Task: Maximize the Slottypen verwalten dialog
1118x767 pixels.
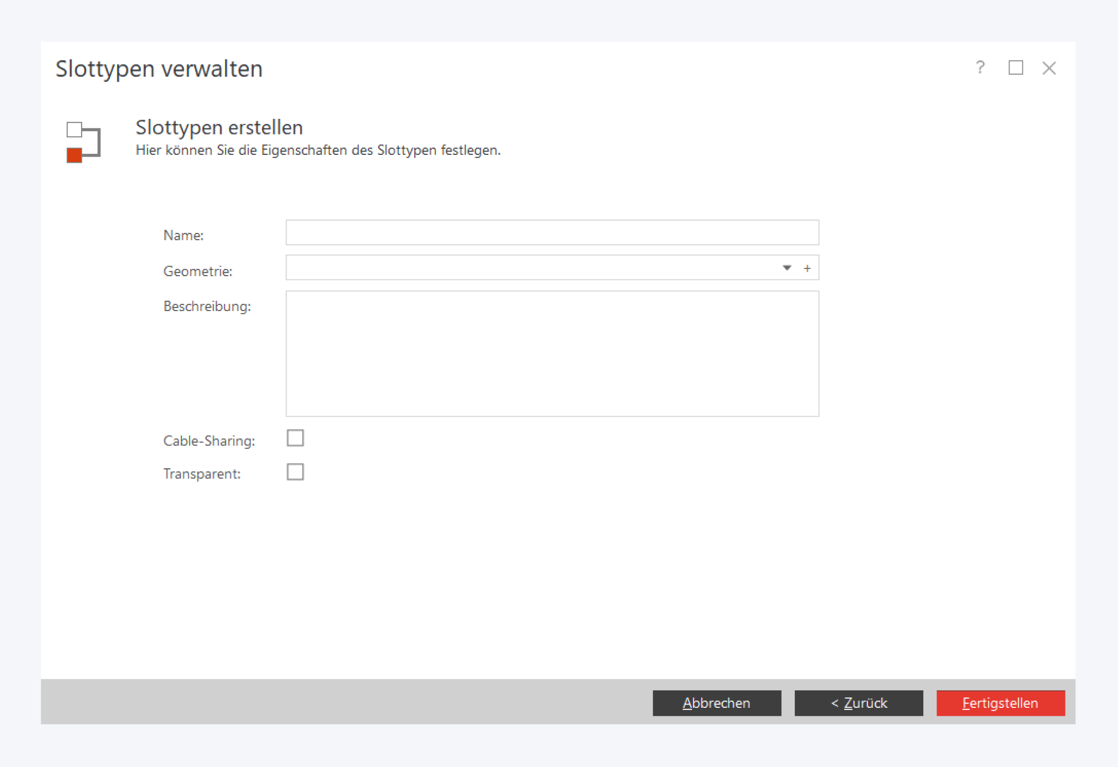Action: 1015,68
